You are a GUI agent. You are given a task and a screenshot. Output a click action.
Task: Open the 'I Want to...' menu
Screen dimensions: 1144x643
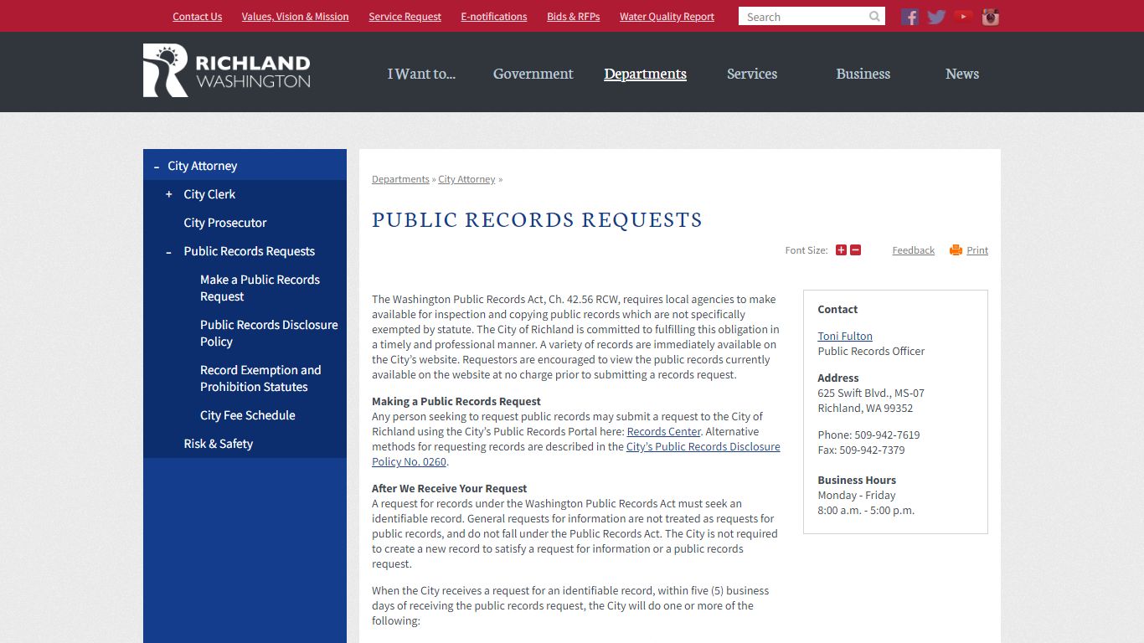click(x=421, y=74)
